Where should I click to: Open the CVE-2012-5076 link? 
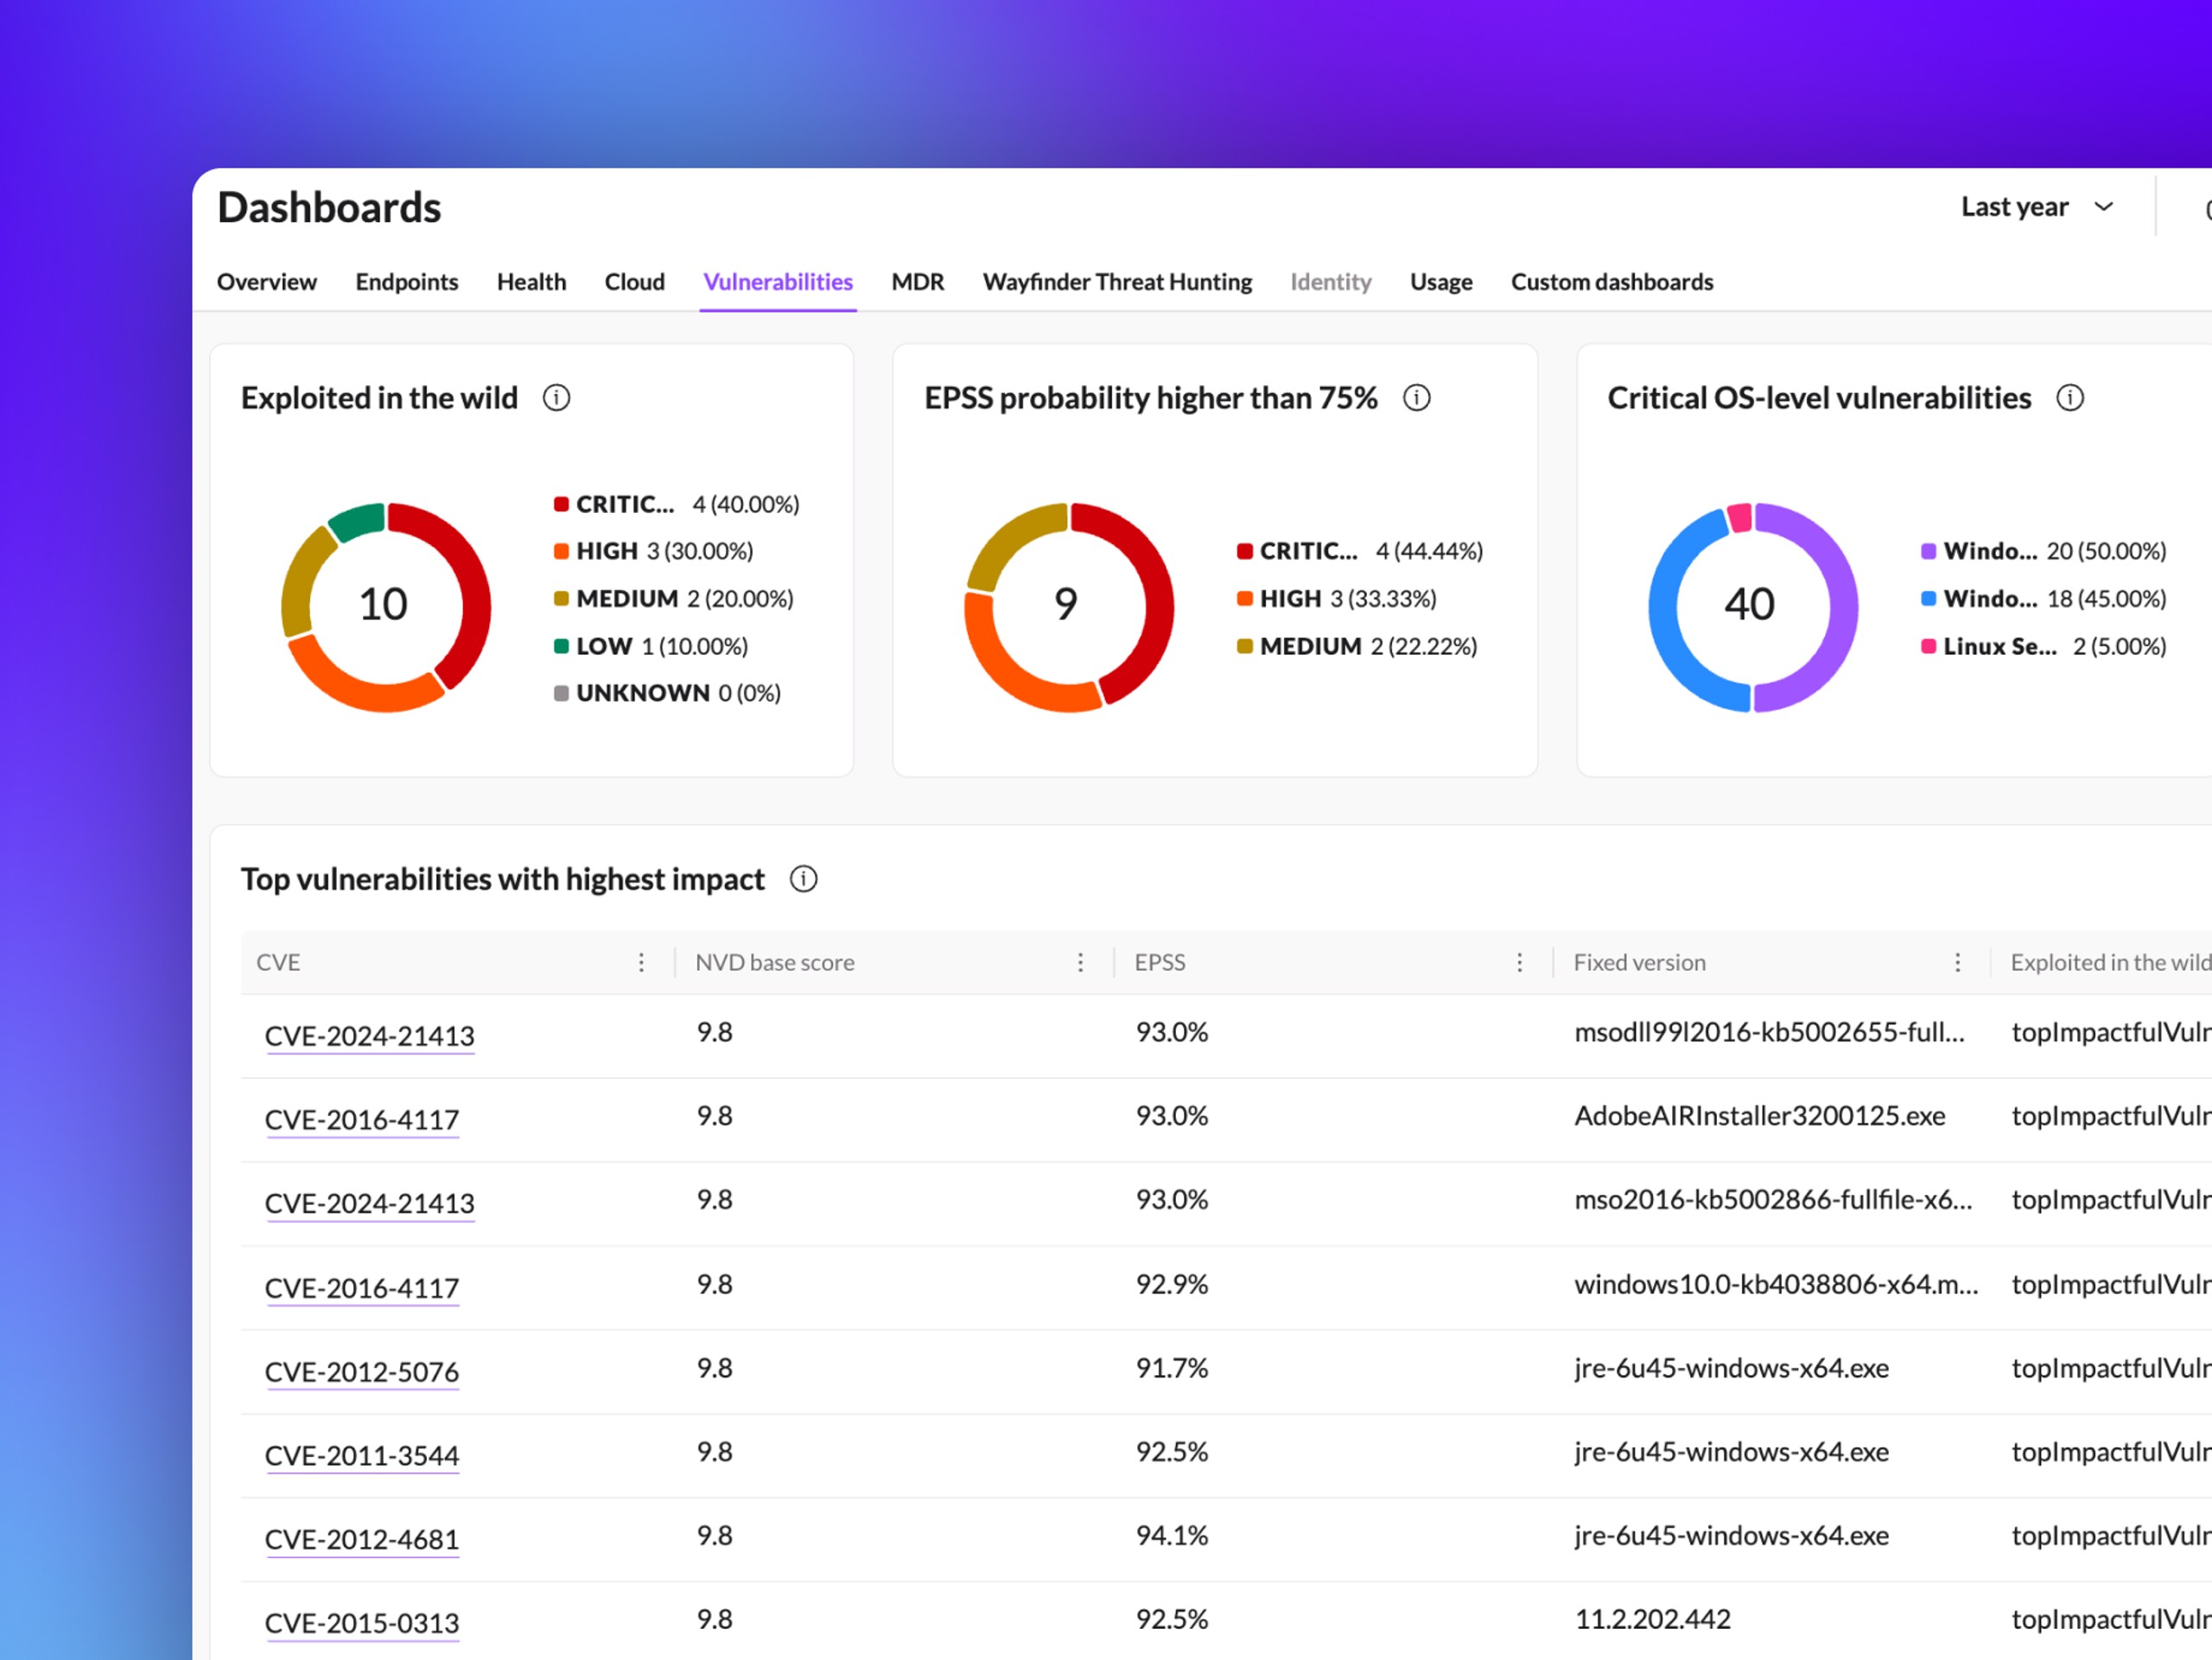362,1372
